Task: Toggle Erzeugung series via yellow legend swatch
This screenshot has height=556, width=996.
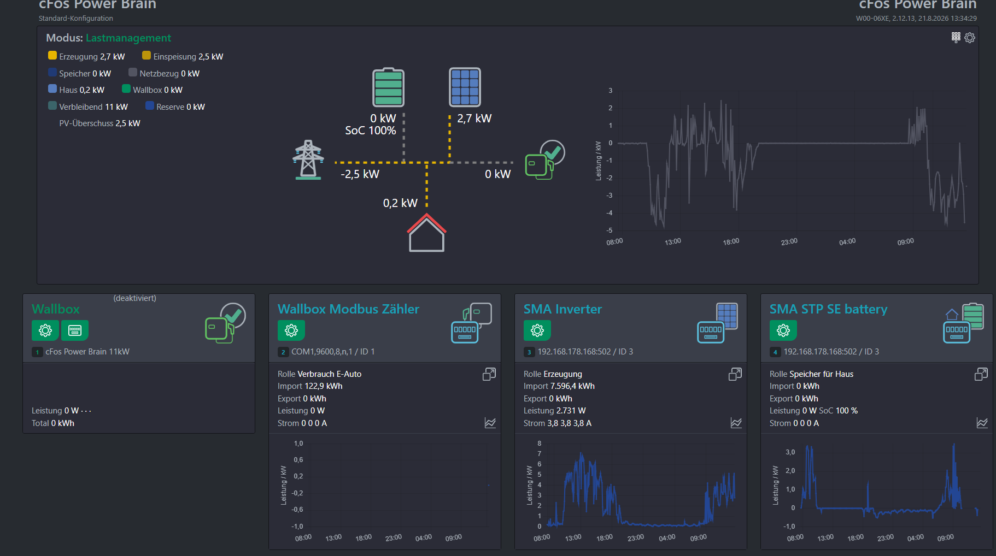Action: coord(52,56)
